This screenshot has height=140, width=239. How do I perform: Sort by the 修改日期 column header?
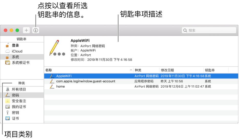point(181,70)
